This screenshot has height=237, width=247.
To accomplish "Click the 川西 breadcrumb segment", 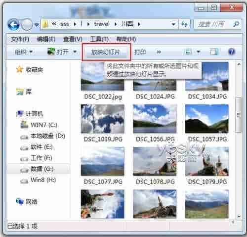I will 127,24.
